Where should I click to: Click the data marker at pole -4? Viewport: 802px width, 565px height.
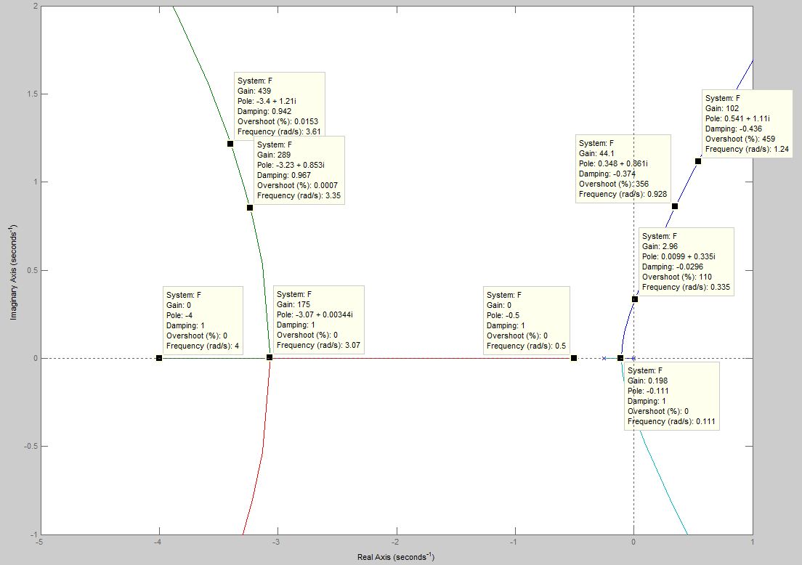159,358
